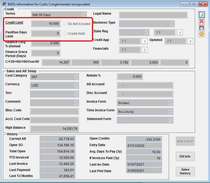Click the EDI Info button

click(x=185, y=157)
